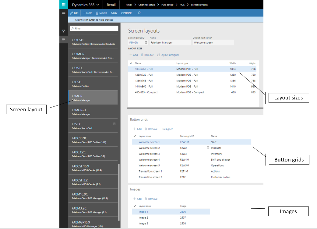
Task: Open the OPTIONS menu
Action: 126,13
